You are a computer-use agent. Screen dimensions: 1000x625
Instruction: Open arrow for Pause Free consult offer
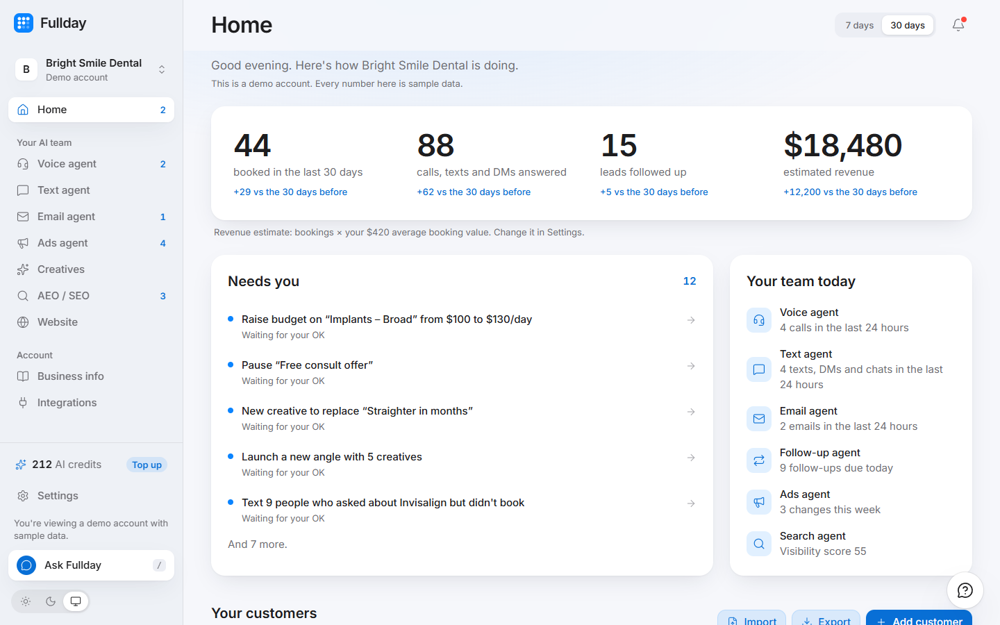pos(691,366)
